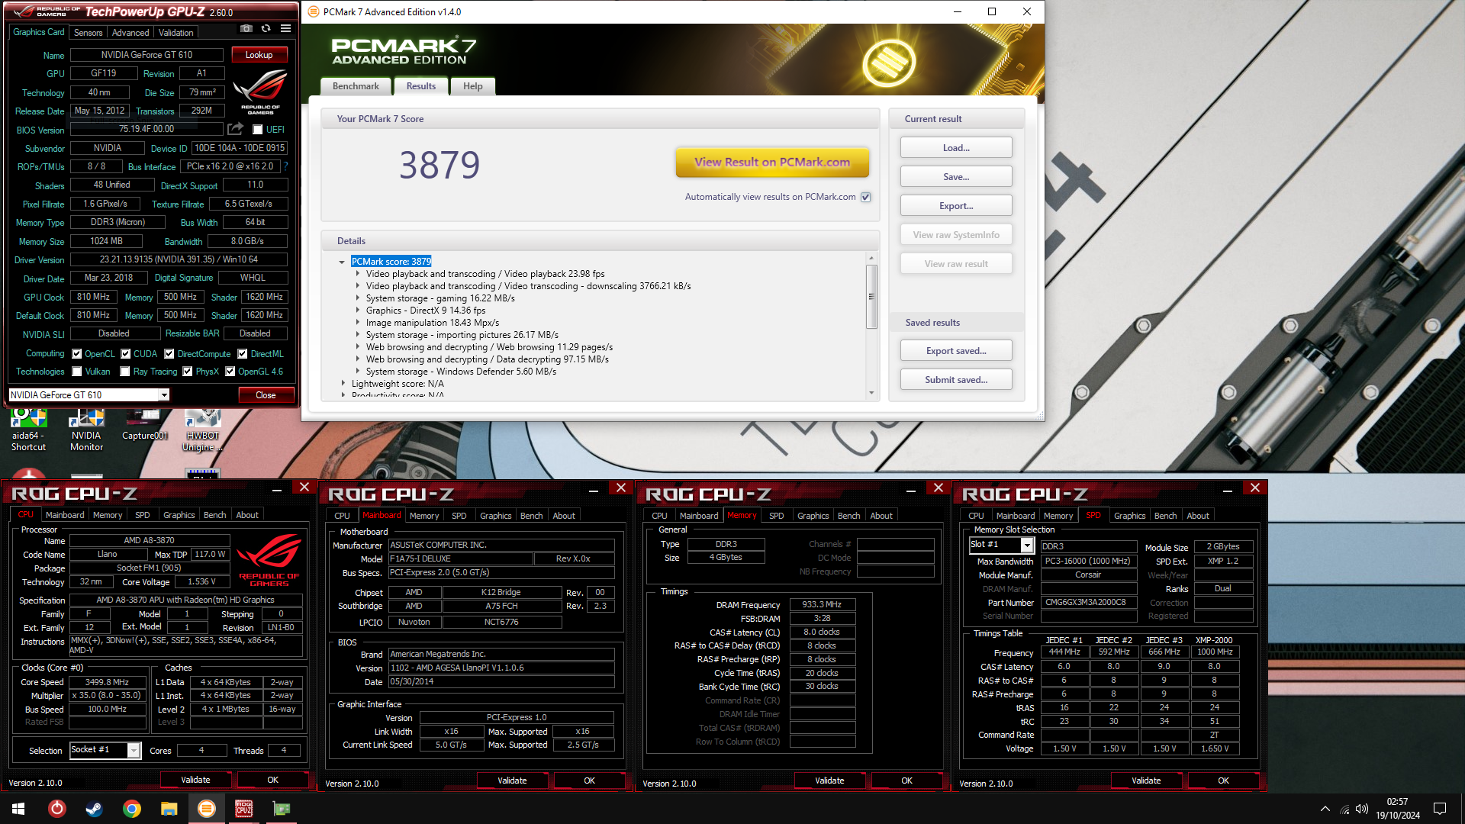Switch to GPU-Z via green card taskbar icon

281,809
